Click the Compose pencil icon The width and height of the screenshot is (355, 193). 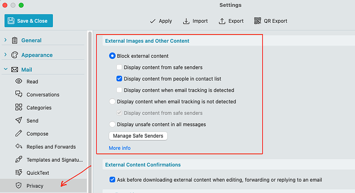click(x=19, y=133)
